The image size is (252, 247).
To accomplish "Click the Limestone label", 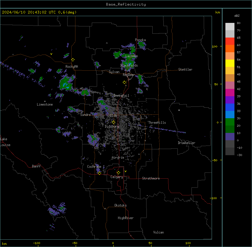I will click(45, 104).
